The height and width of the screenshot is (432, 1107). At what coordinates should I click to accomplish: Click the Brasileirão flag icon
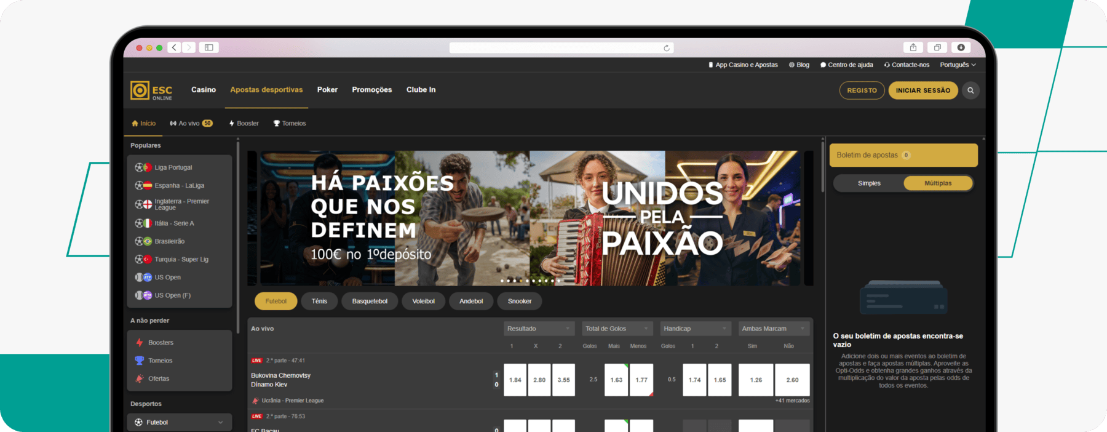148,241
